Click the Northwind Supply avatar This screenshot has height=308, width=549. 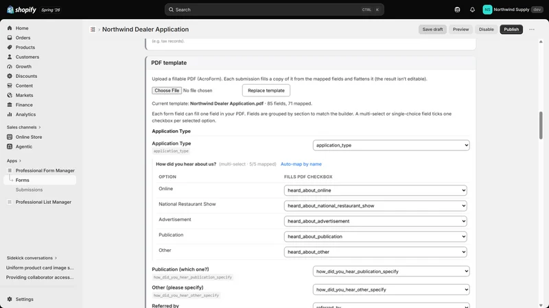click(x=487, y=10)
